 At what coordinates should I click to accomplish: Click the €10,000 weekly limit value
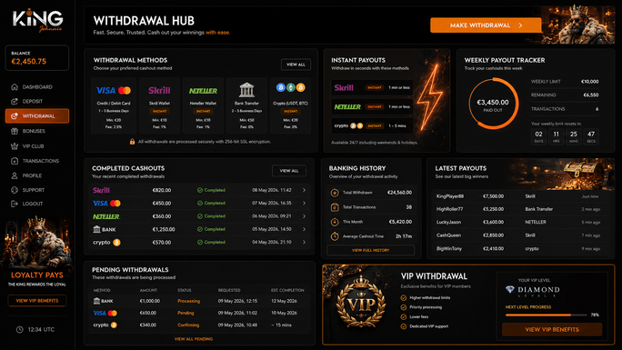point(589,81)
